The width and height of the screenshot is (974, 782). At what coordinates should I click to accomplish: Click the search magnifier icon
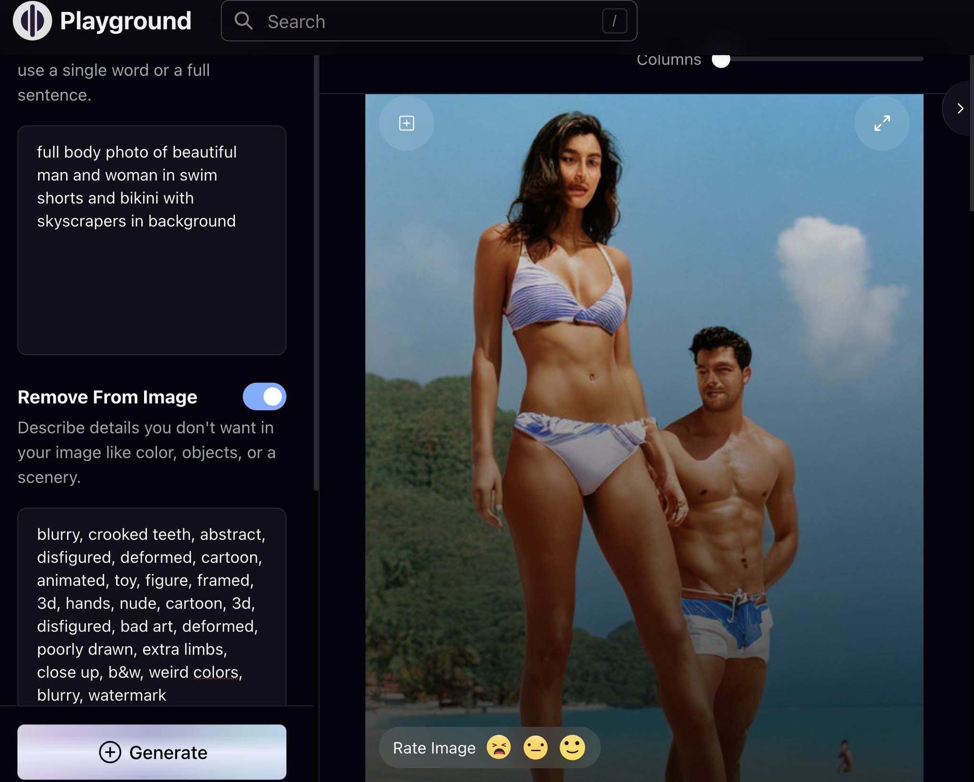point(243,21)
